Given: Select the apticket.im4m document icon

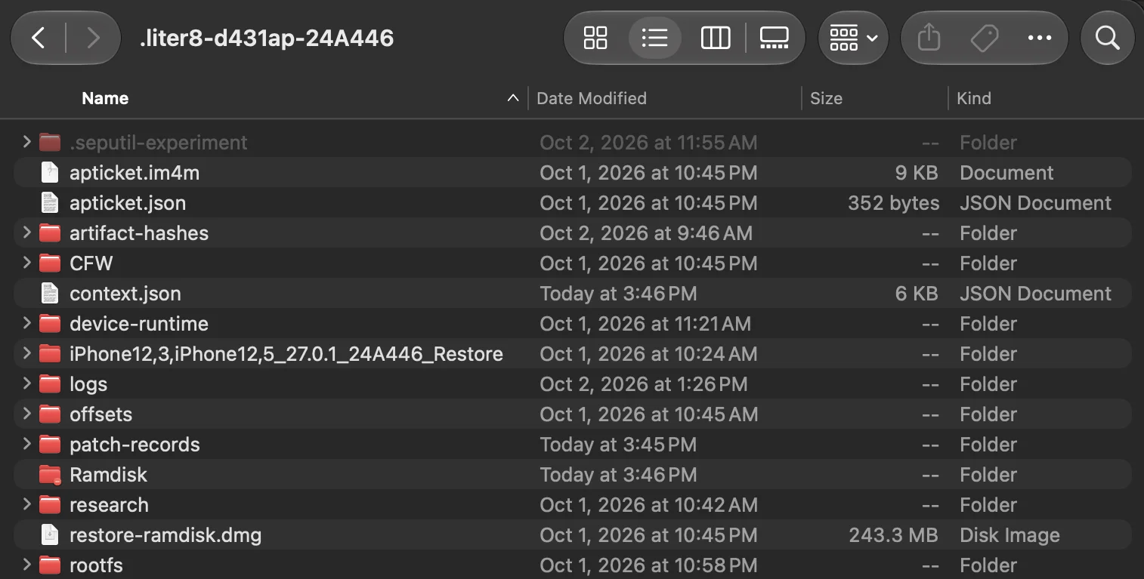Looking at the screenshot, I should point(50,173).
